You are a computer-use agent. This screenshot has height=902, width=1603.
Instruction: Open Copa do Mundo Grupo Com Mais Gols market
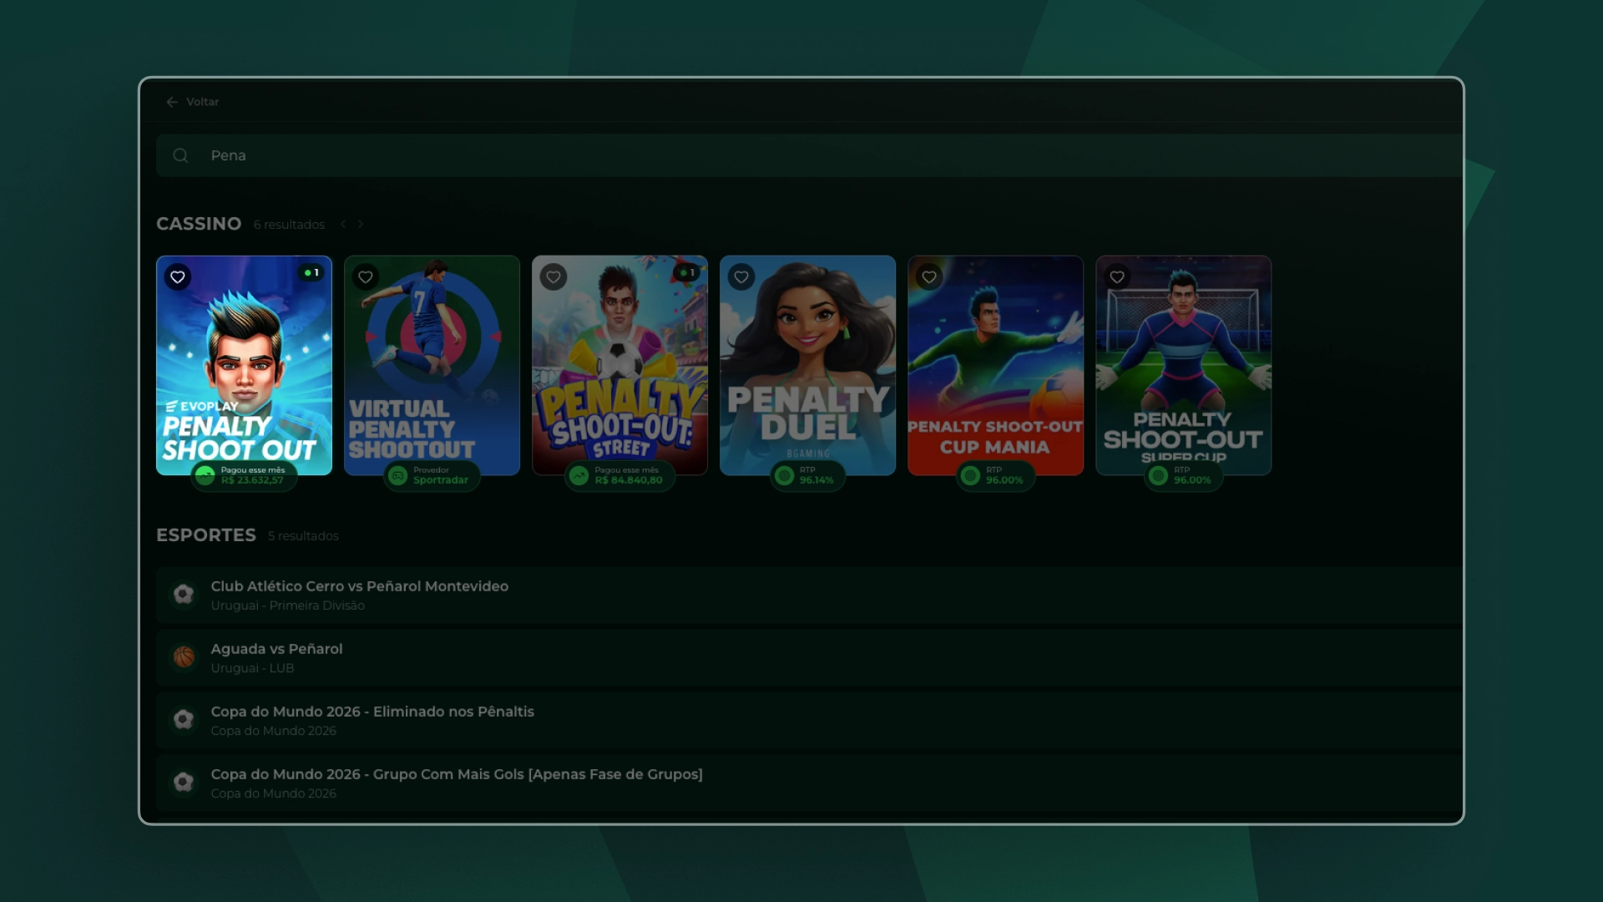tap(809, 783)
